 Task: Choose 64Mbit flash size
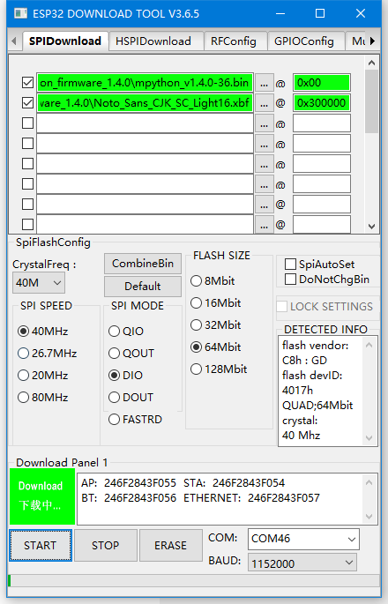tap(215, 347)
